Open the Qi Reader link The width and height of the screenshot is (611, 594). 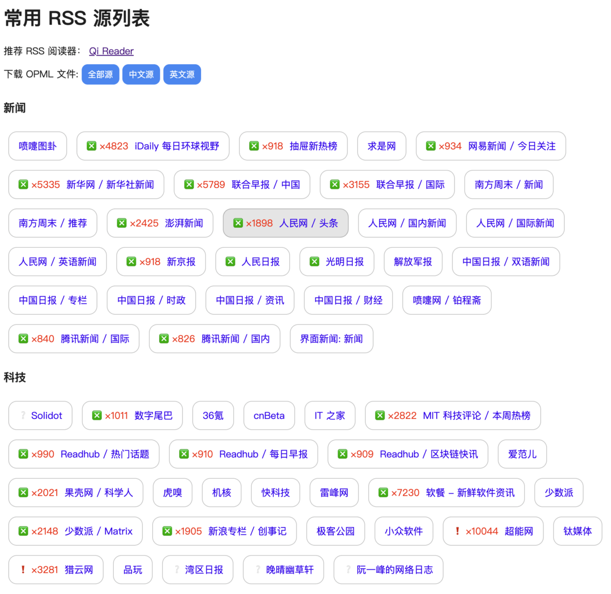111,51
